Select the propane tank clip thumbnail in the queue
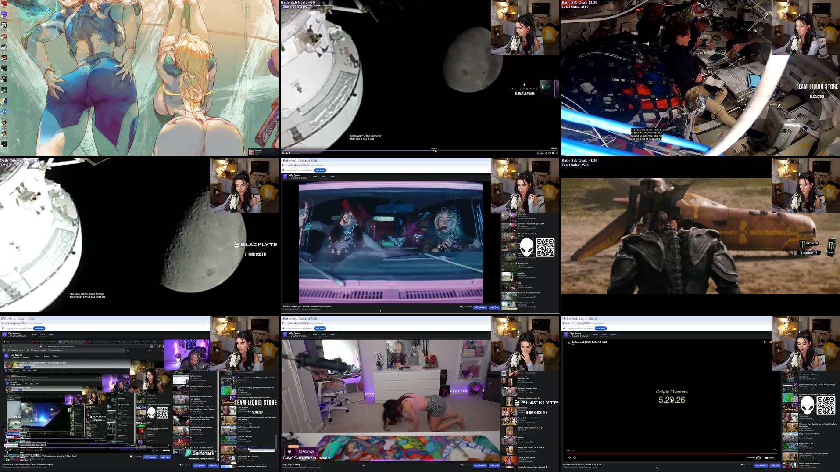The image size is (840, 472). (x=509, y=266)
